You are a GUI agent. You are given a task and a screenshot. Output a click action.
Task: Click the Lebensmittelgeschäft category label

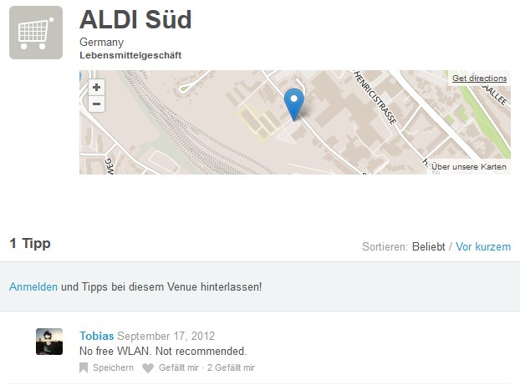[130, 55]
